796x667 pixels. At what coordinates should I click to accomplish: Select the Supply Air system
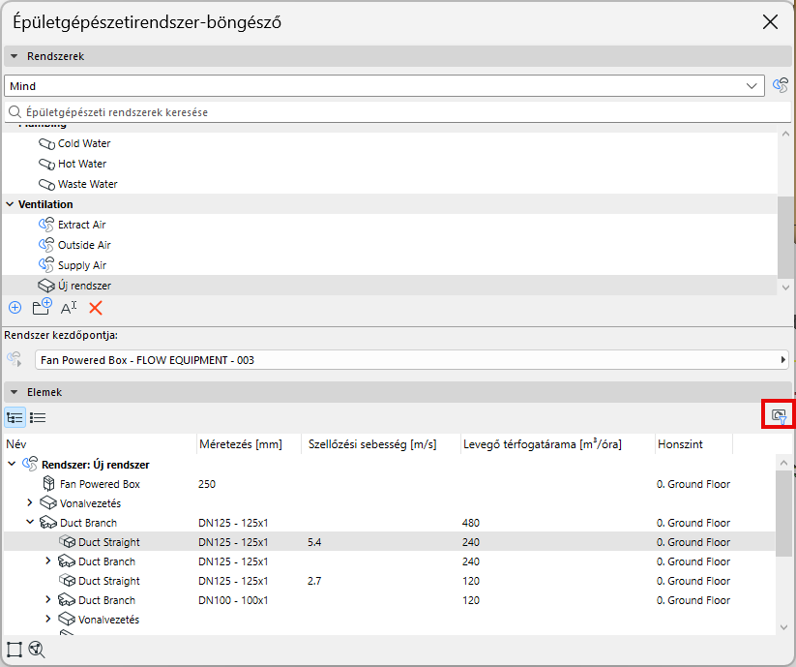point(390,265)
